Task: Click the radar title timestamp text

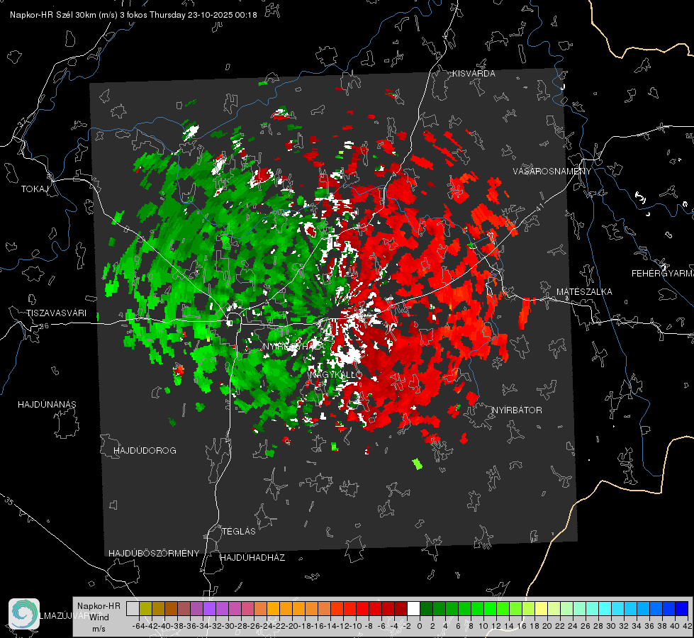Action: [x=133, y=15]
